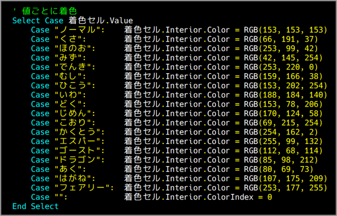Click RGB(69, 215, 254) value
This screenshot has height=216, width=337.
click(284, 123)
